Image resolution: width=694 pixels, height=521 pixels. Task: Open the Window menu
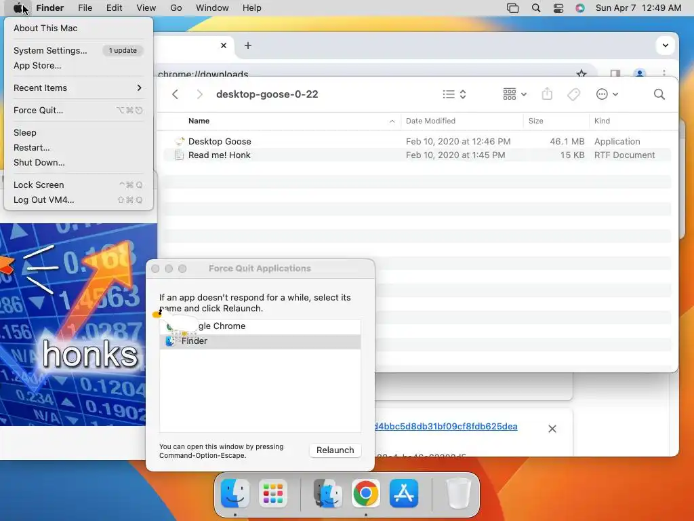click(212, 8)
